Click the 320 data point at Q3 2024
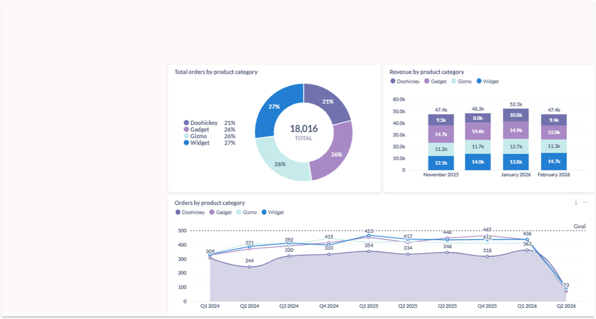Viewport: 596px width, 319px height. (289, 256)
